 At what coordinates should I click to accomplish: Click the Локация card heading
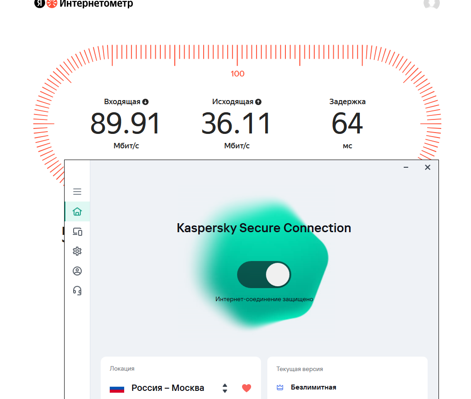[122, 369]
